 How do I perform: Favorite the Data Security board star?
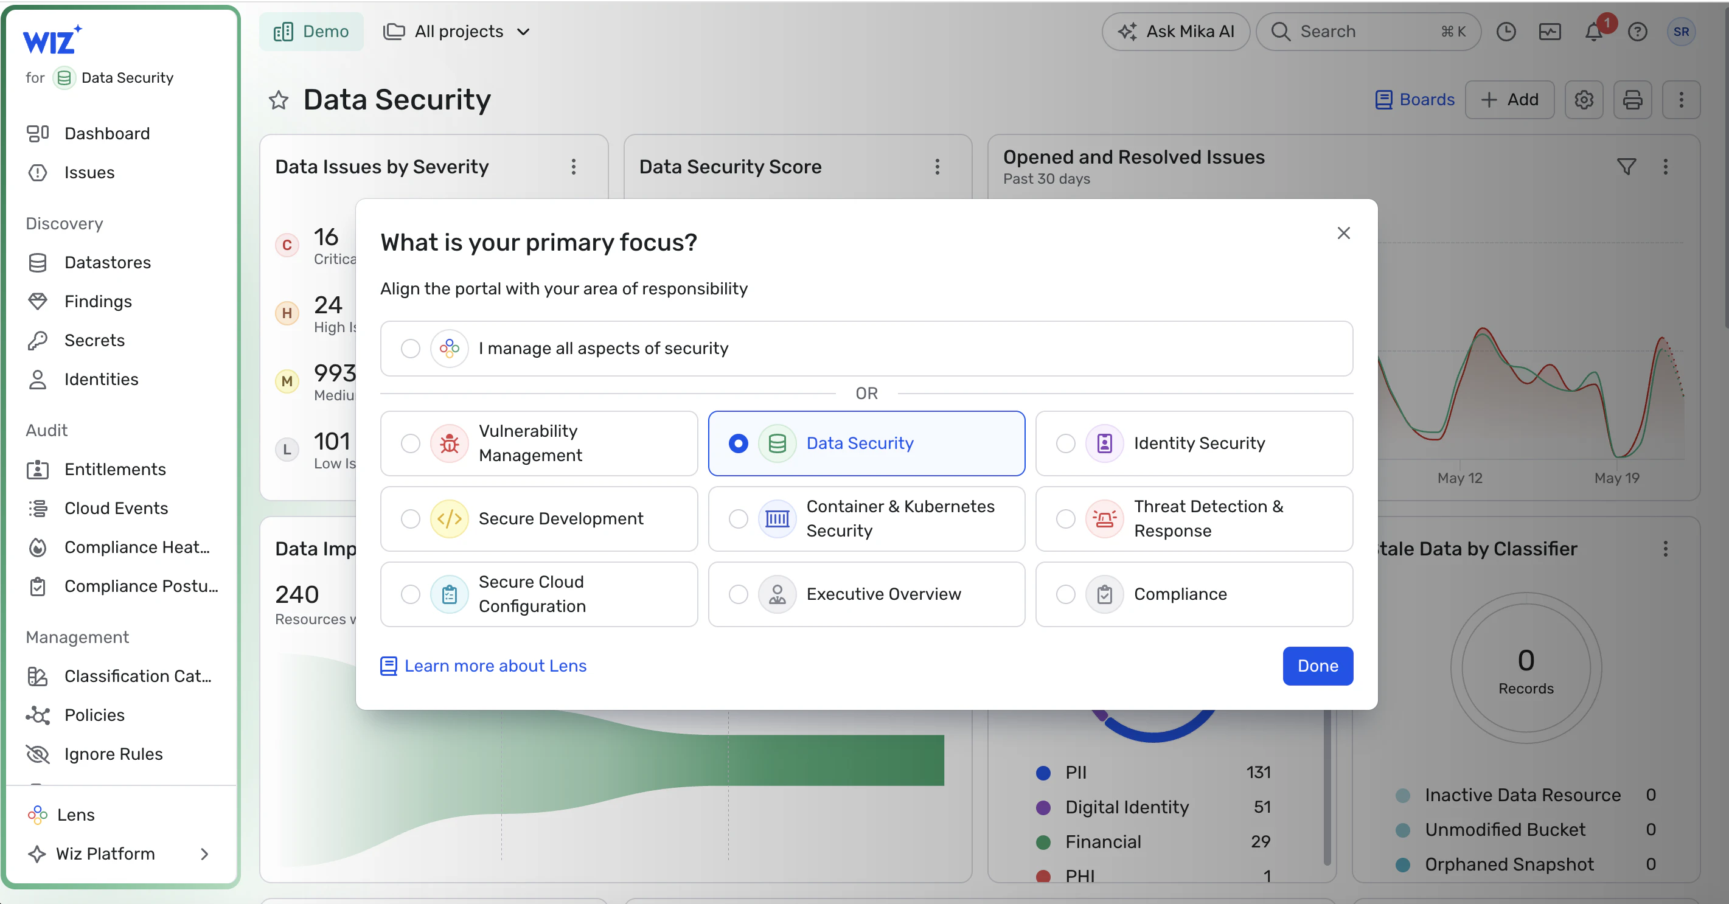tap(279, 100)
